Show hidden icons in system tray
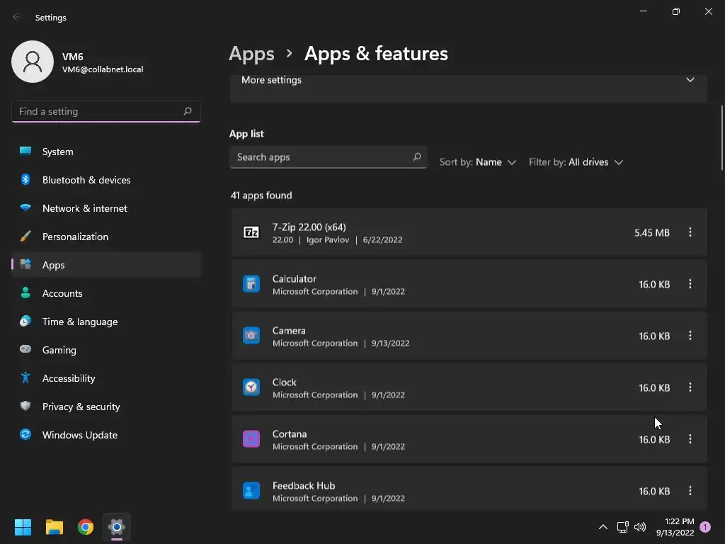The image size is (725, 544). pyautogui.click(x=603, y=527)
